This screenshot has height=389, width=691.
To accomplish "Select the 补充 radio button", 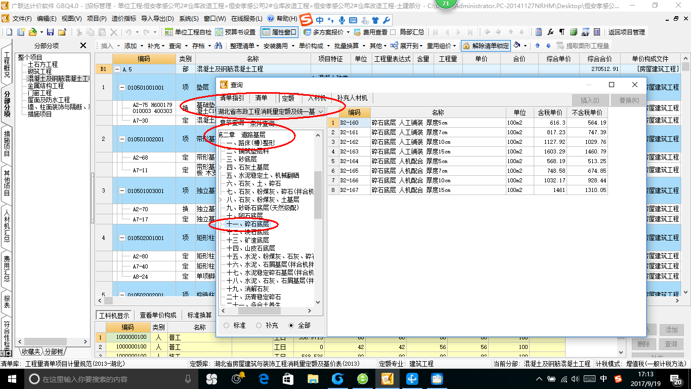I will pyautogui.click(x=258, y=325).
